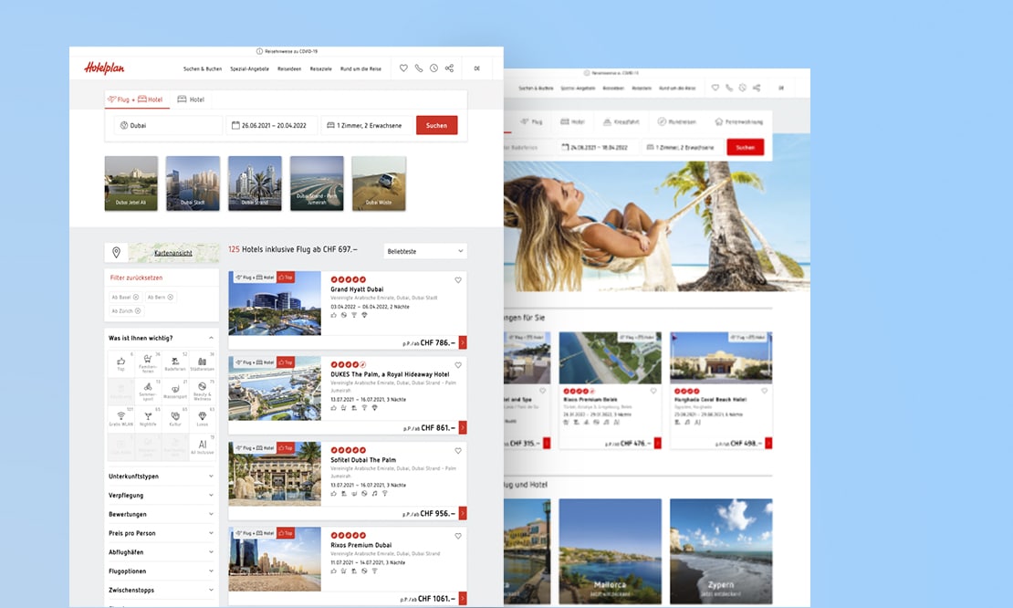Image resolution: width=1013 pixels, height=608 pixels.
Task: Open the Reisehinweise zu COVID-19 link
Action: point(287,51)
